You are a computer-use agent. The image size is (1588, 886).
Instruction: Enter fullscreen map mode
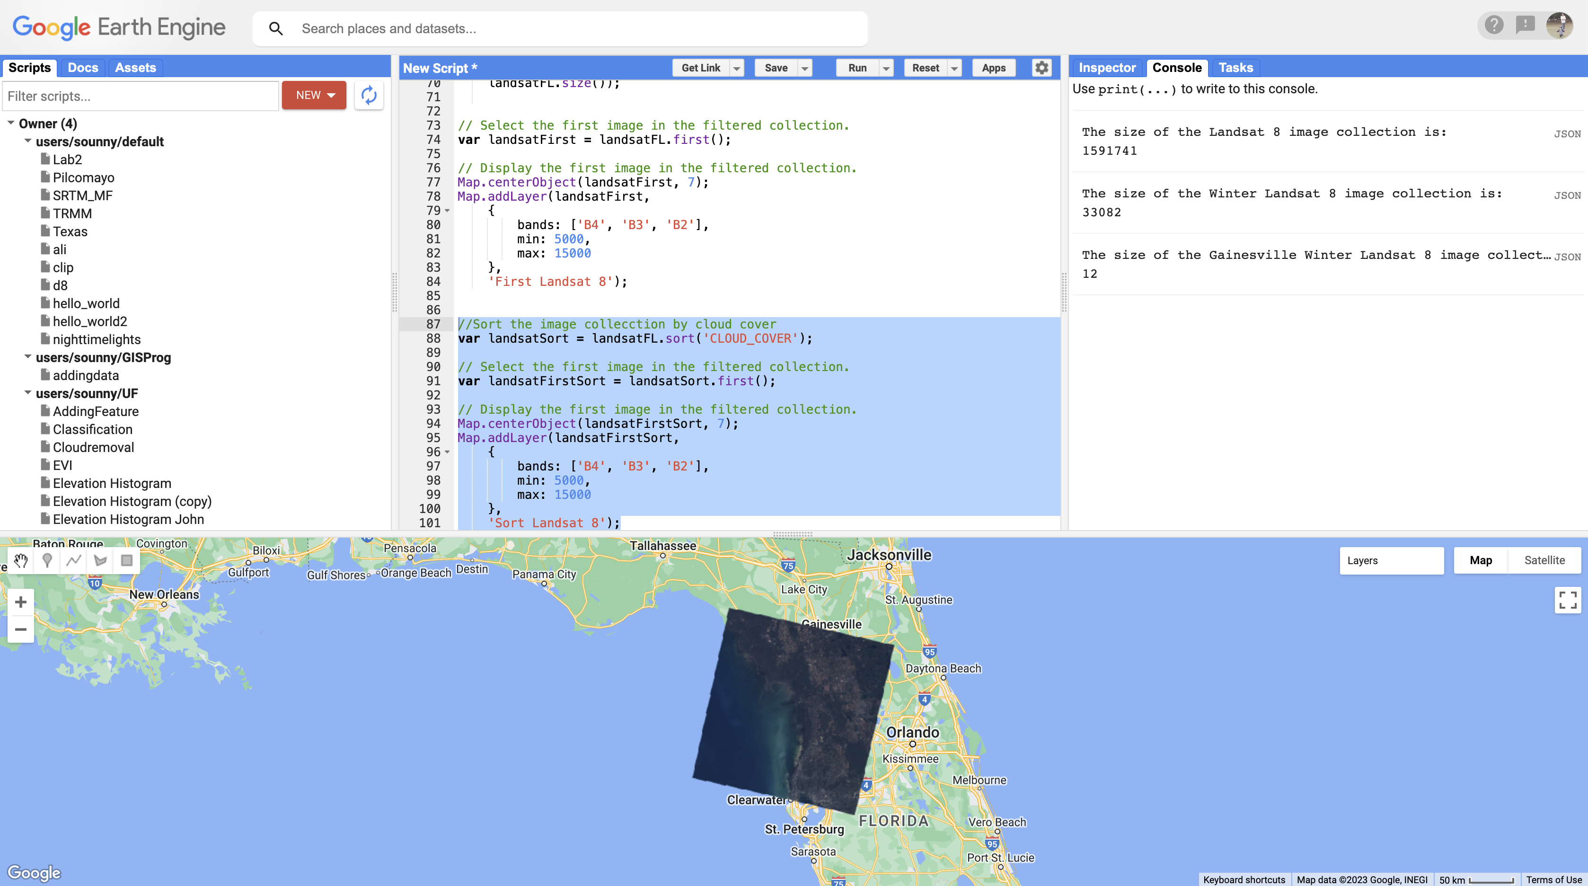[1567, 600]
